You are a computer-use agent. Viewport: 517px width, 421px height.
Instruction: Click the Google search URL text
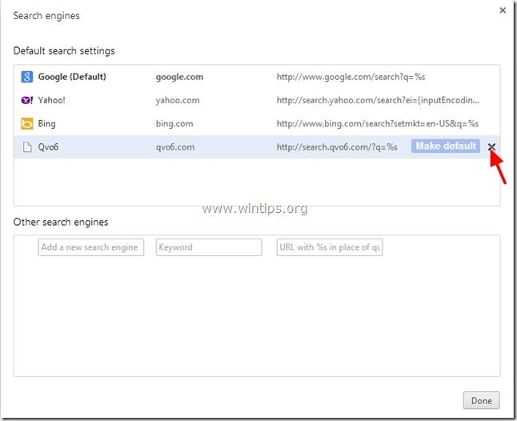(351, 77)
